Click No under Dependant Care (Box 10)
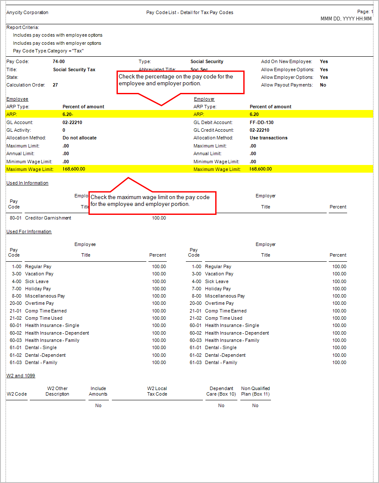 [x=221, y=406]
